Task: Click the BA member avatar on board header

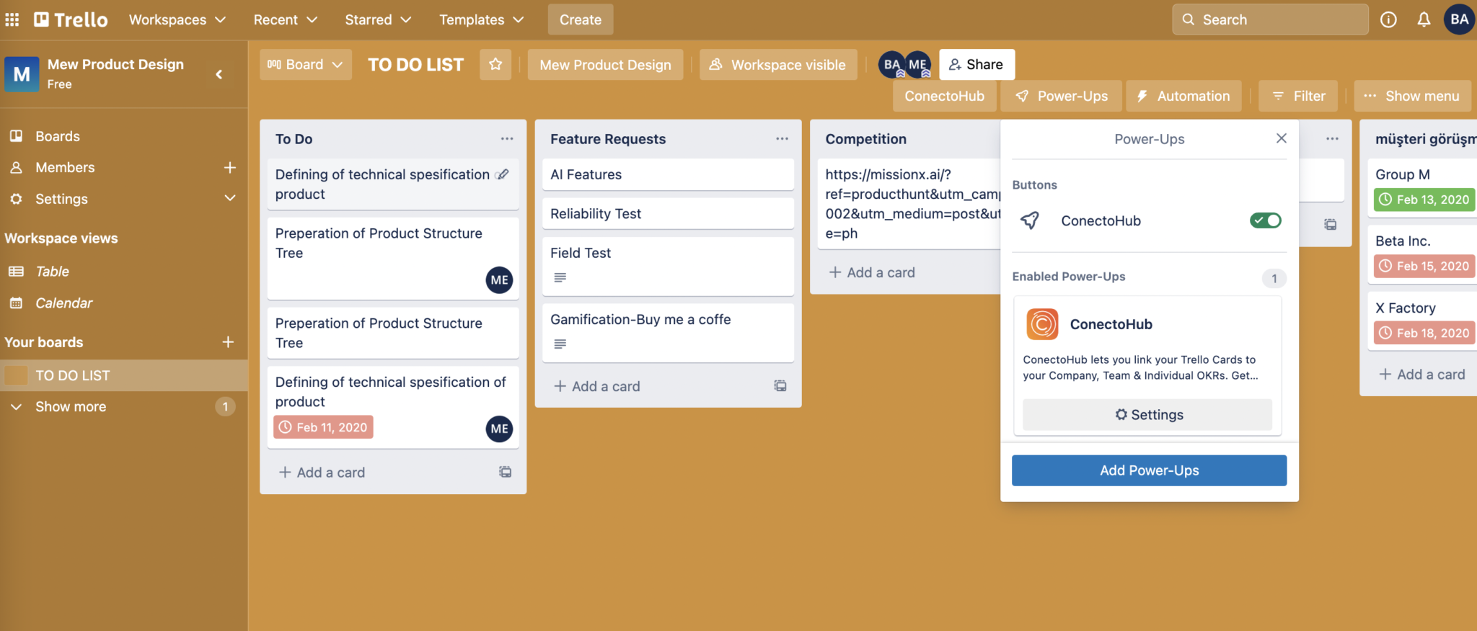Action: click(x=891, y=64)
